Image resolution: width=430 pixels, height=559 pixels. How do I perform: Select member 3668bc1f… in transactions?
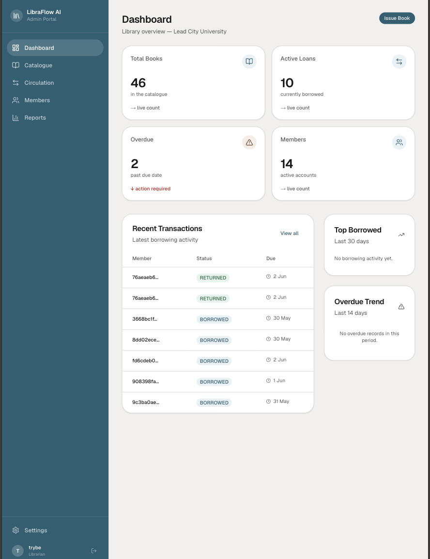click(145, 319)
